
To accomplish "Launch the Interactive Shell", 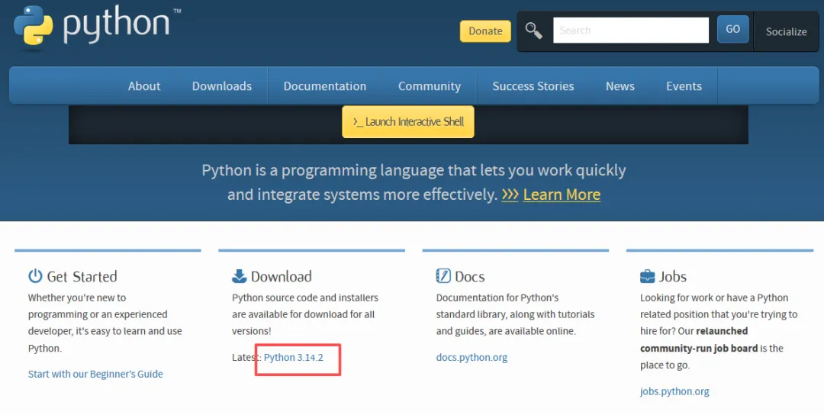I will (408, 122).
